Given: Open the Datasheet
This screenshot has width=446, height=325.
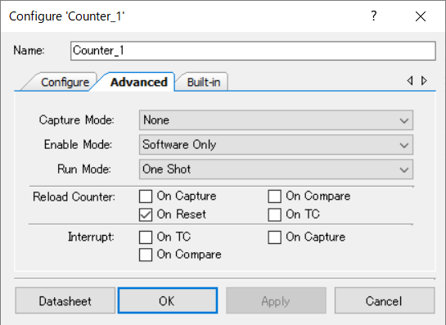Looking at the screenshot, I should click(x=65, y=300).
